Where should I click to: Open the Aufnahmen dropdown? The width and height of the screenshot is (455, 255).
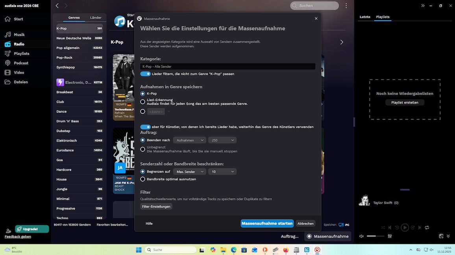click(x=190, y=140)
